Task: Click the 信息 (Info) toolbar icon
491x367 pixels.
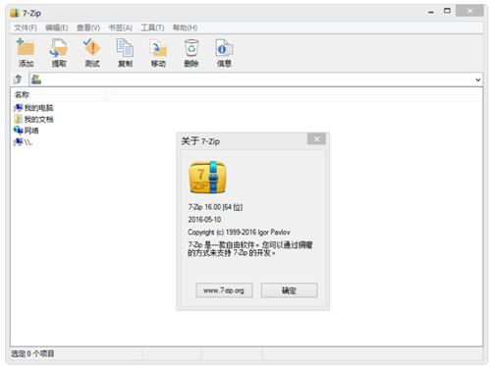Action: pos(224,48)
